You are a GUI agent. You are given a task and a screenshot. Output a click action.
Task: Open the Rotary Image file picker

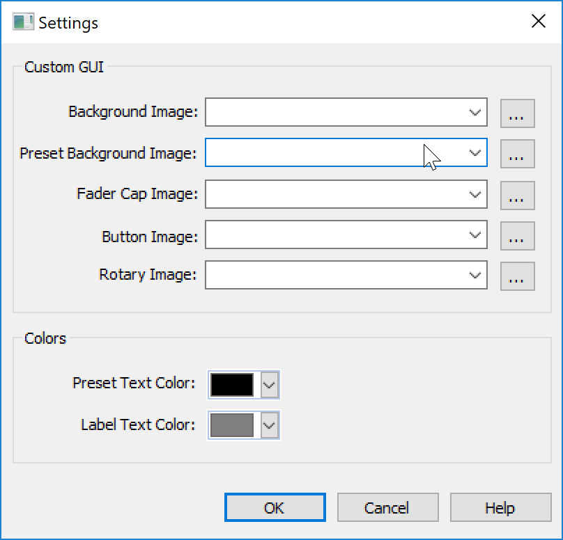(518, 276)
